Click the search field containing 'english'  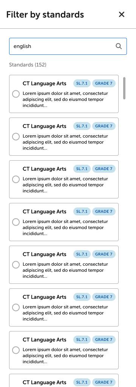68,46
